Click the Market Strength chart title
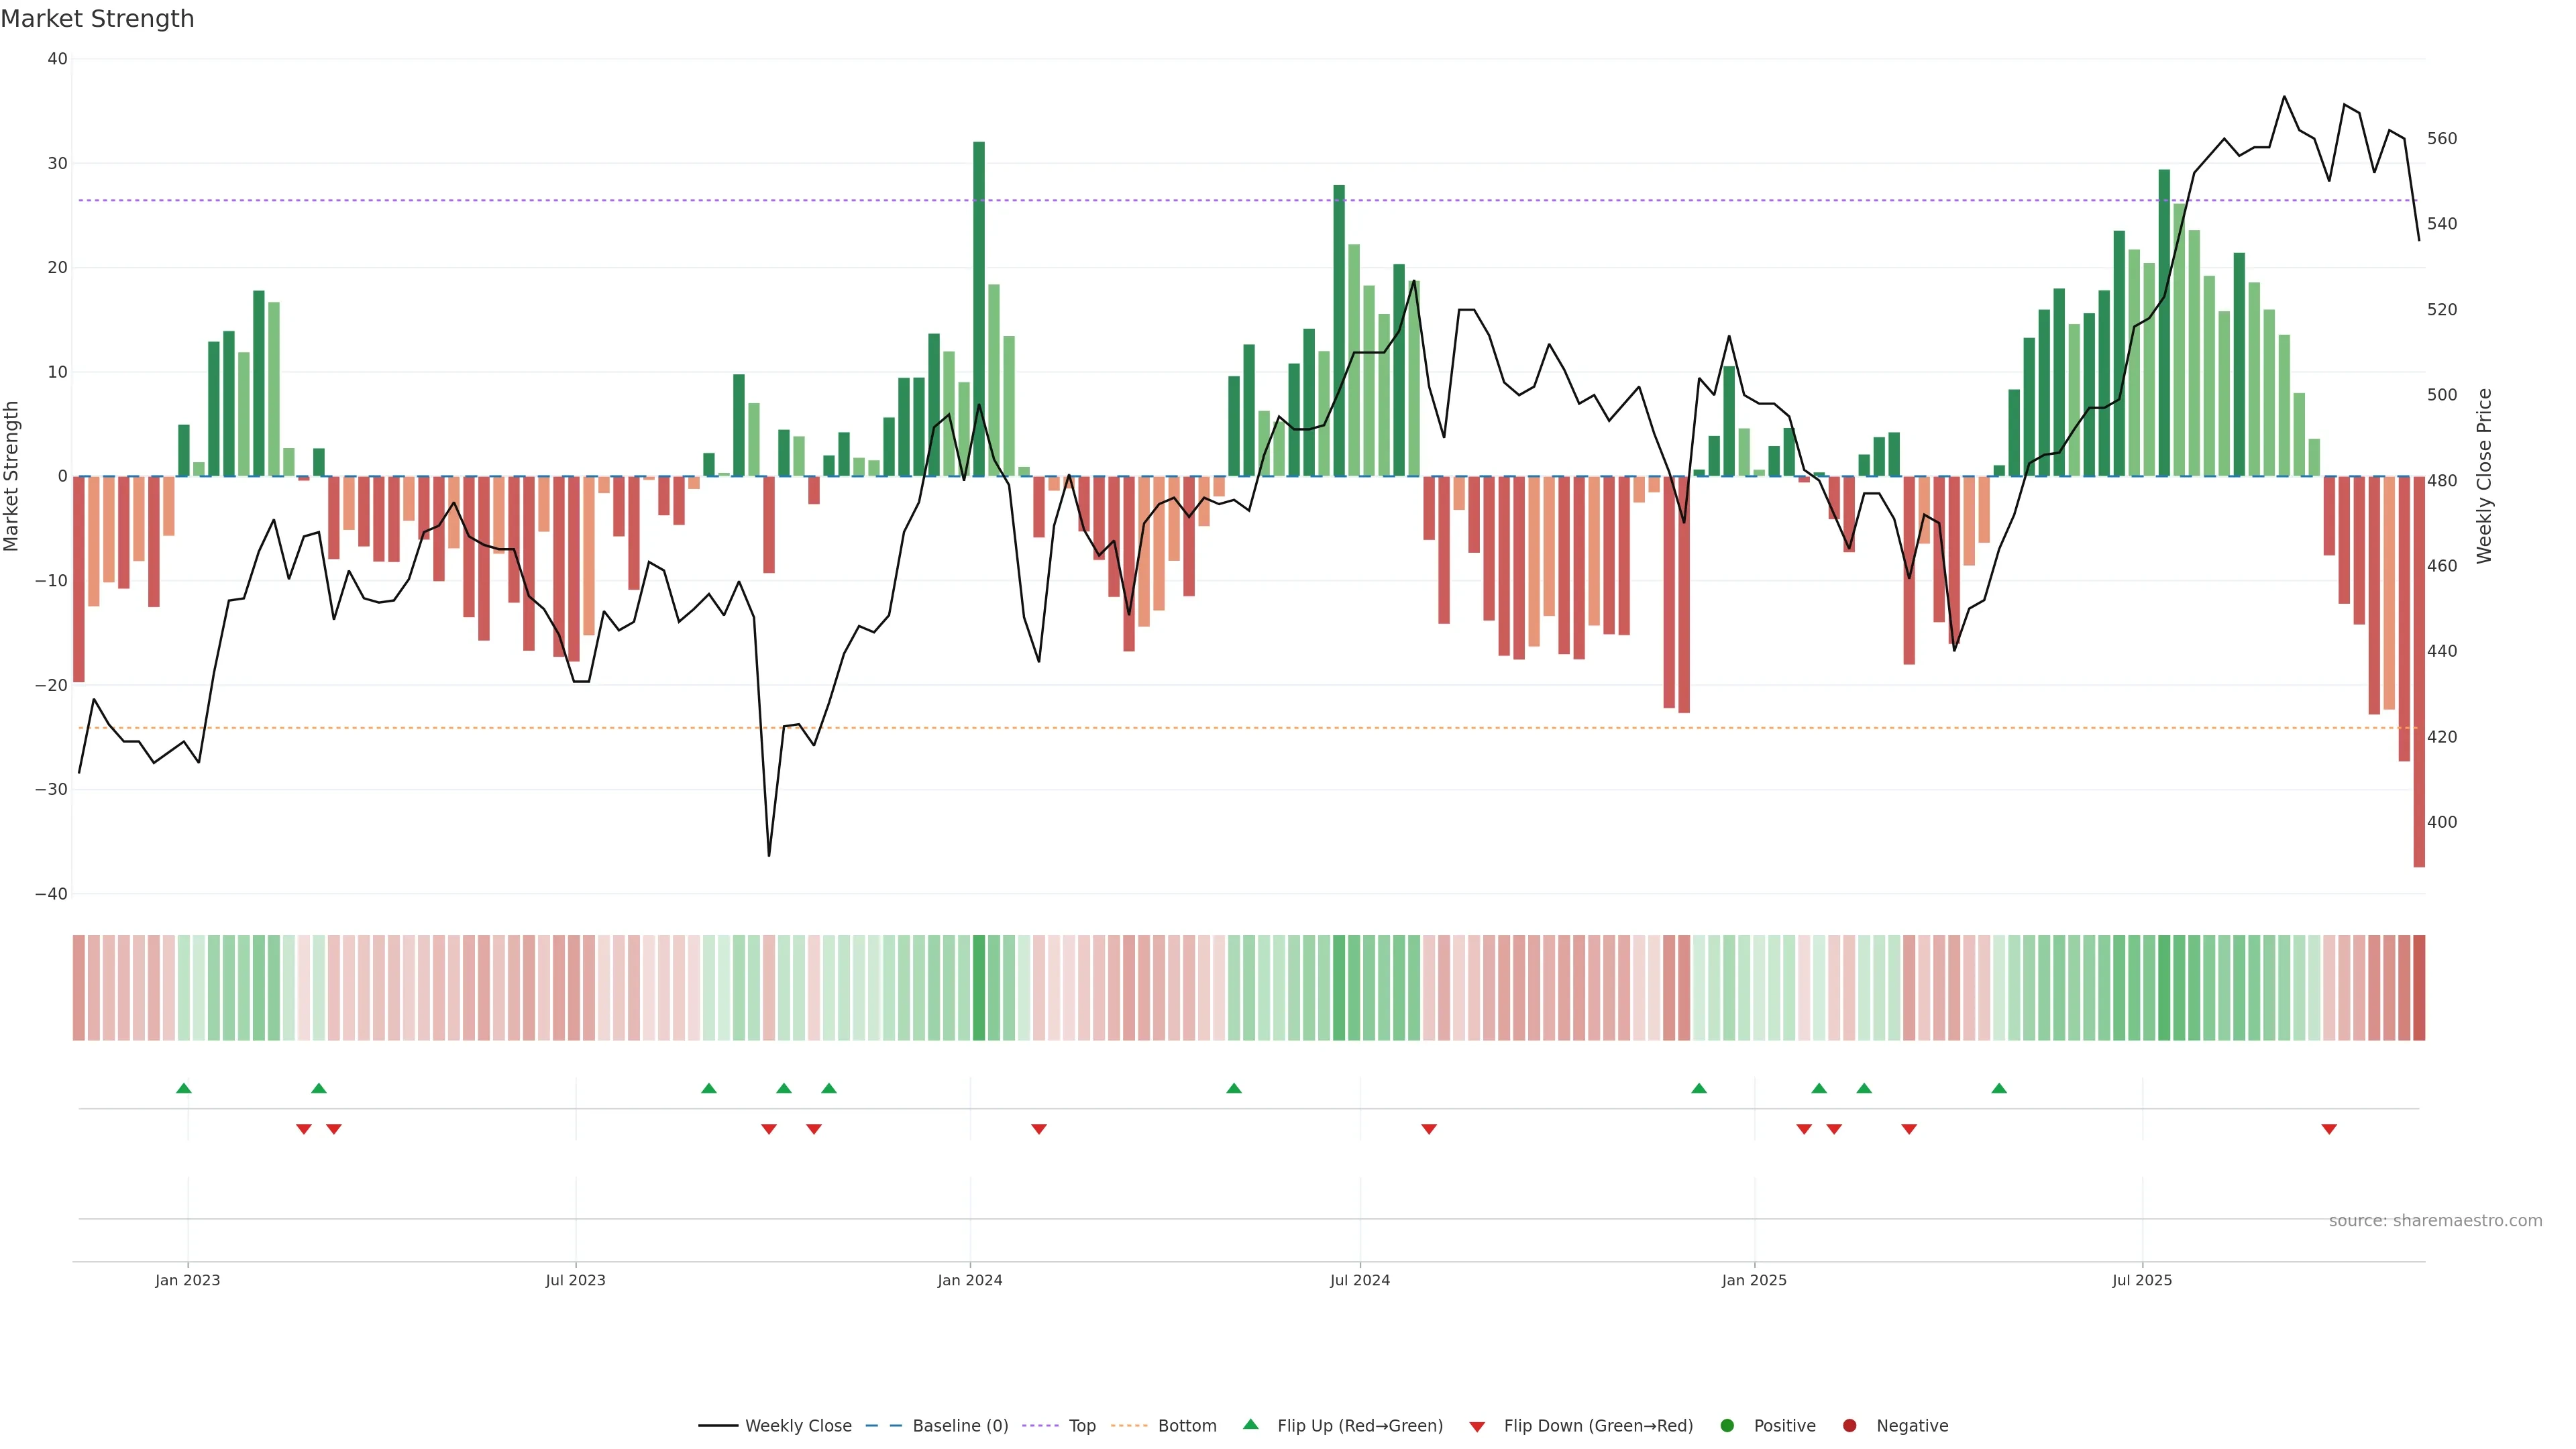The height and width of the screenshot is (1449, 2576). [x=98, y=19]
